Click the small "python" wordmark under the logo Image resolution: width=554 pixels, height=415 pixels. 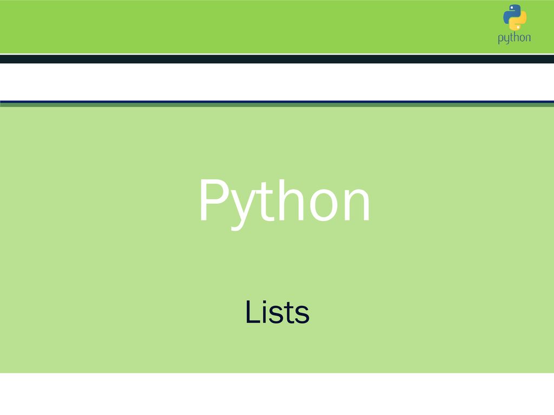pos(515,38)
